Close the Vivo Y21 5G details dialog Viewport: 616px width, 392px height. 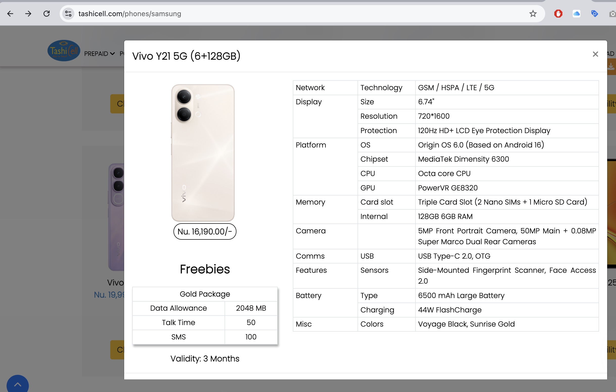click(x=596, y=54)
